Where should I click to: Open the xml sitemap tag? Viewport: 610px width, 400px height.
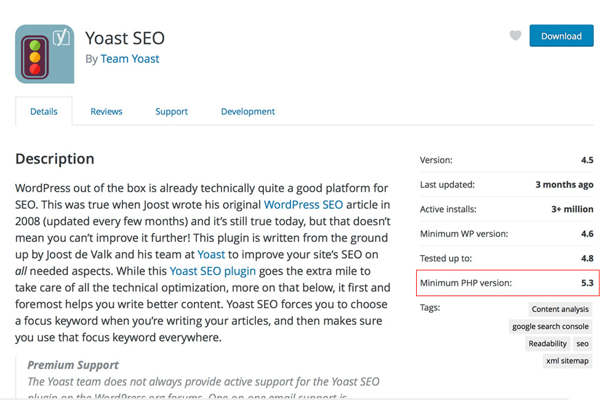click(567, 361)
